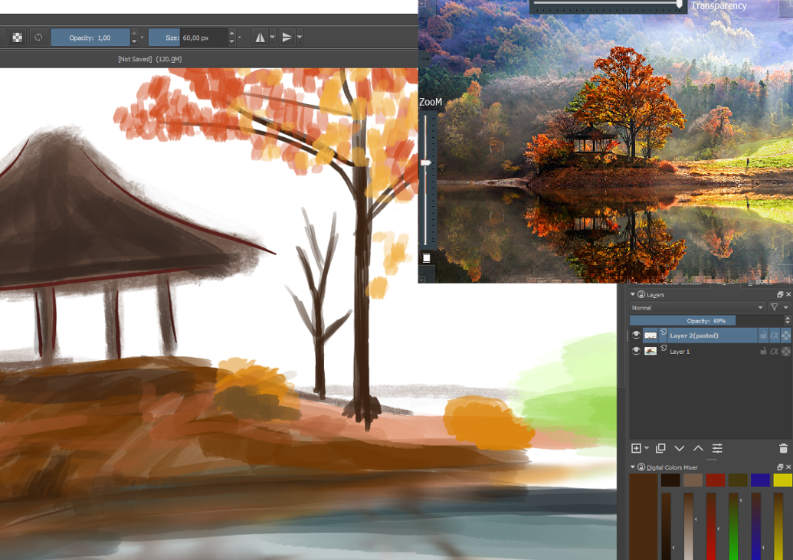Toggle alpha lock on Layer 2(pasted)
793x560 pixels.
click(x=774, y=335)
